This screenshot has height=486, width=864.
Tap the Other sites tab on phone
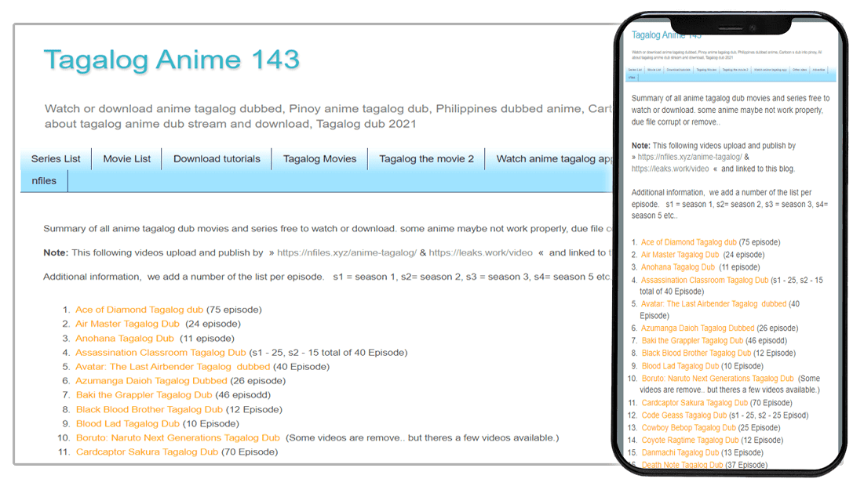pos(800,69)
